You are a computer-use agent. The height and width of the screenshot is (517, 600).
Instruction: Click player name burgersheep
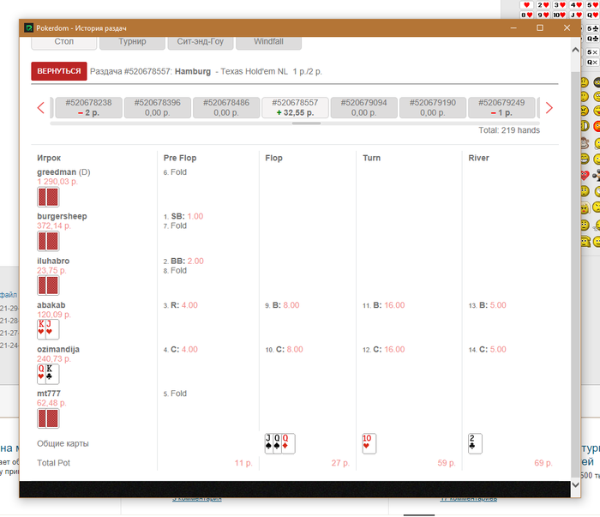tap(62, 216)
